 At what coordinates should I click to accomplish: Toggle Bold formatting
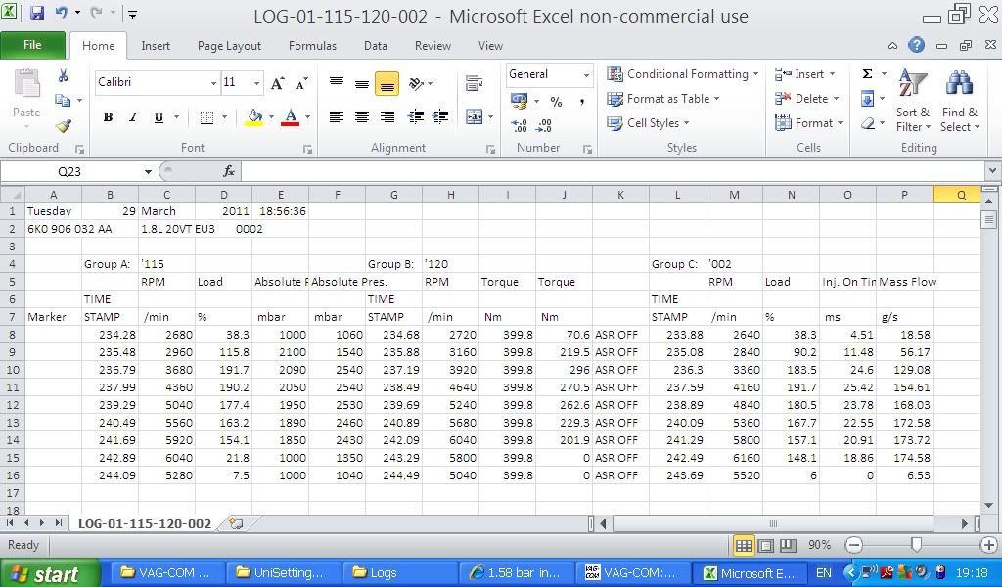point(108,117)
